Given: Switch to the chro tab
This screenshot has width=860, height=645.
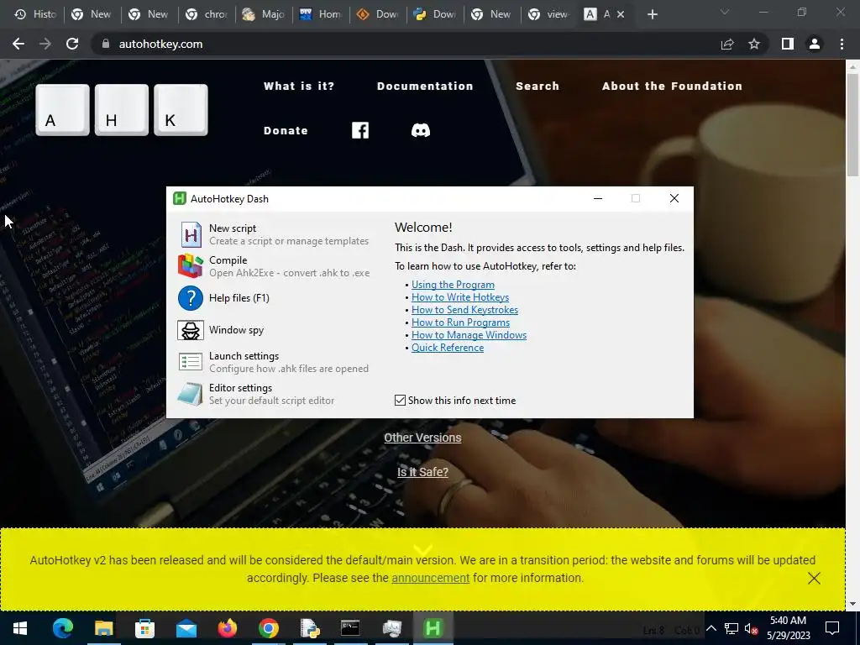Looking at the screenshot, I should coord(207,14).
